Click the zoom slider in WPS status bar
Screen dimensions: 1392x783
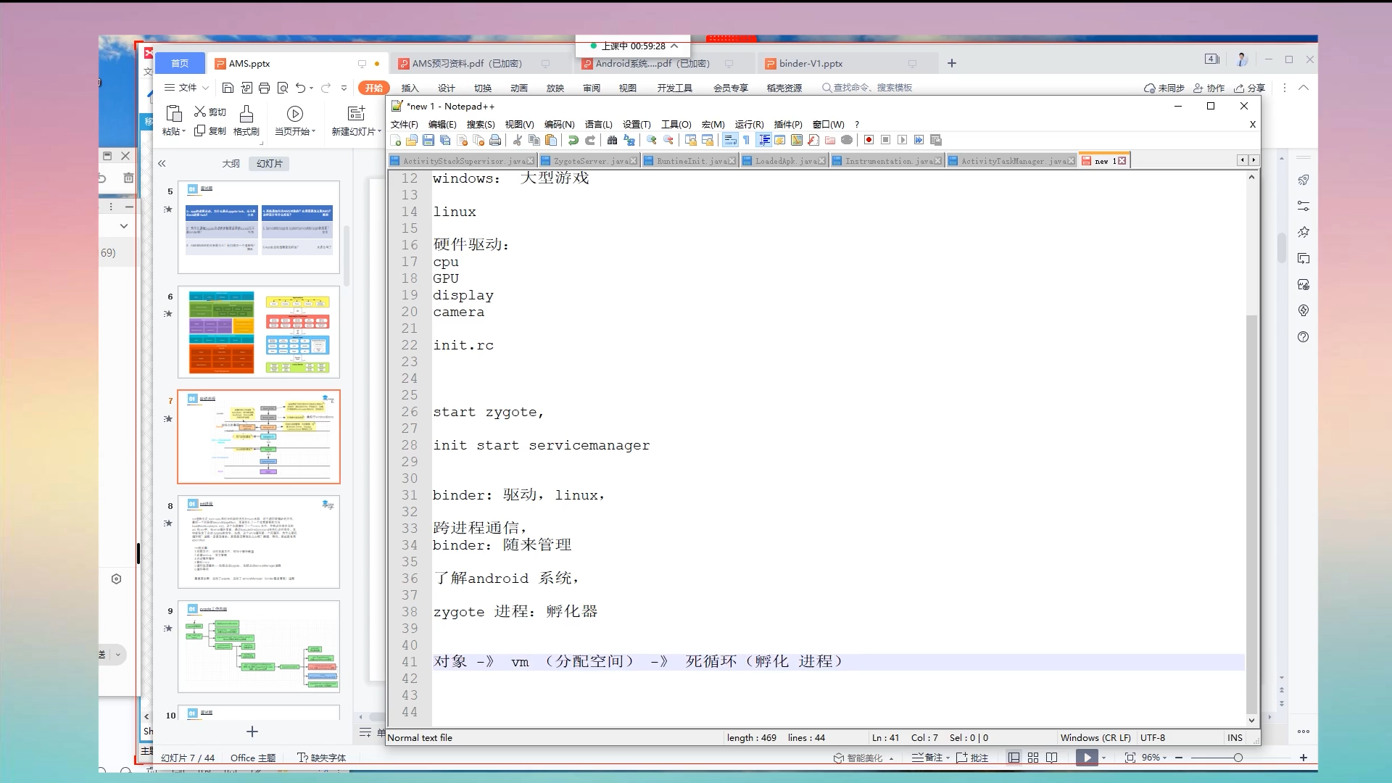(x=1238, y=758)
